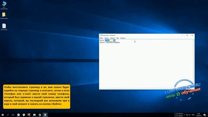Open taskbar search magnifier
Image resolution: width=208 pixels, height=117 pixels.
pyautogui.click(x=8, y=115)
